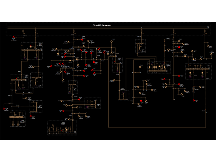
Task: Click the lone yellow node inside the large loop line
Action: [140, 67]
